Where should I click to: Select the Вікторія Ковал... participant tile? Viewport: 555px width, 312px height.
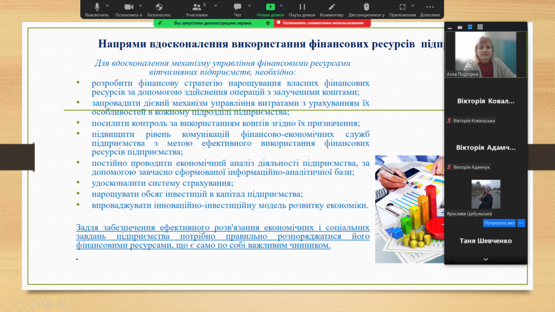[486, 101]
